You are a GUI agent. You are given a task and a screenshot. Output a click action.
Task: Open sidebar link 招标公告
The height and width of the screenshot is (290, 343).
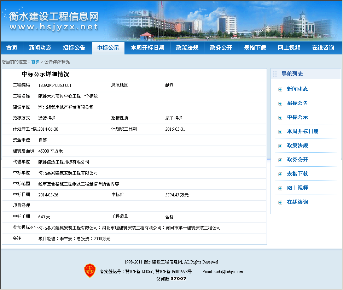pyautogui.click(x=297, y=103)
